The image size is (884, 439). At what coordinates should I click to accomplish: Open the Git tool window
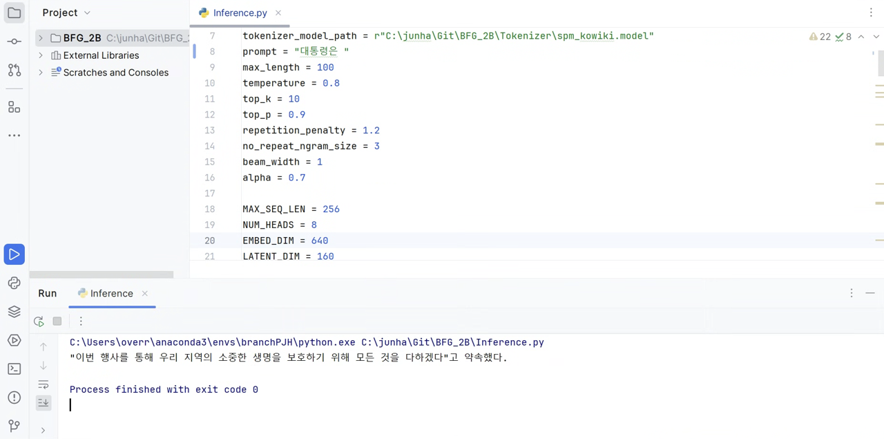[14, 426]
